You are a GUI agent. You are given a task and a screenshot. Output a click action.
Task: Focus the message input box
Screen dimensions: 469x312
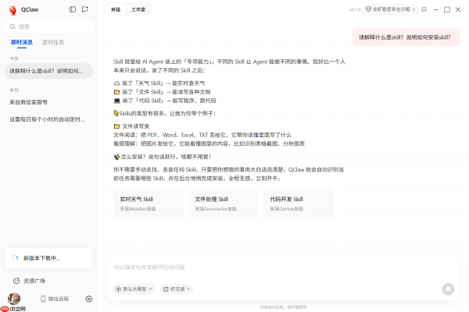click(x=283, y=268)
